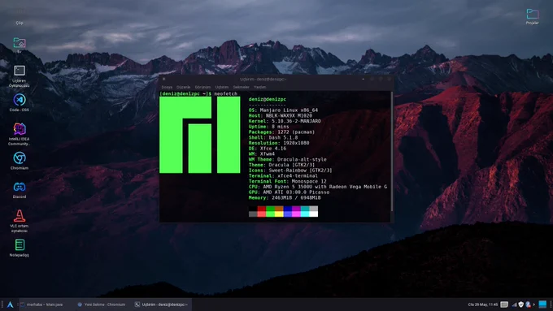Click the 'Host: NBLK-WAX9X M1020' line

coord(281,115)
